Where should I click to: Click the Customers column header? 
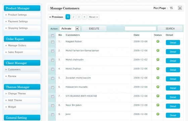pyautogui.click(x=73, y=35)
